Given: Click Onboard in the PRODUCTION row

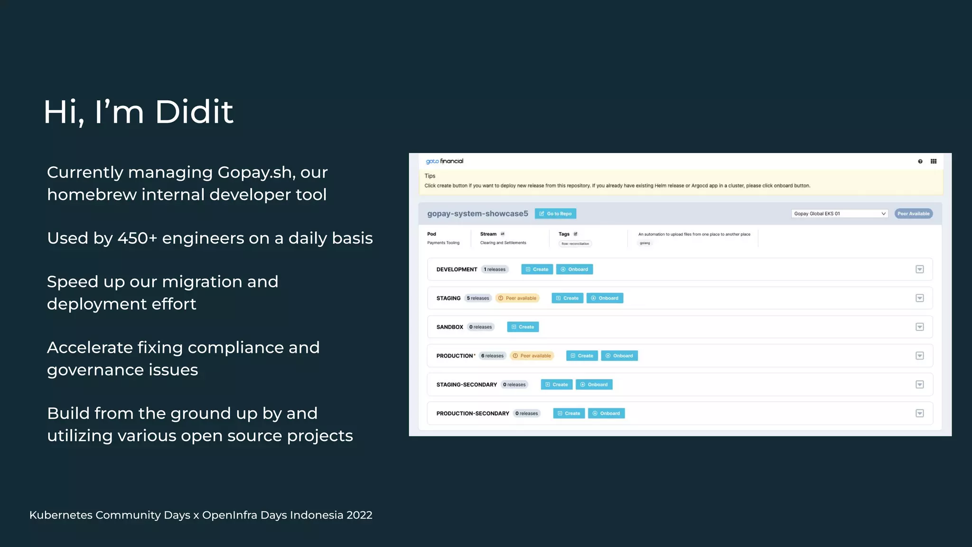Looking at the screenshot, I should tap(619, 356).
